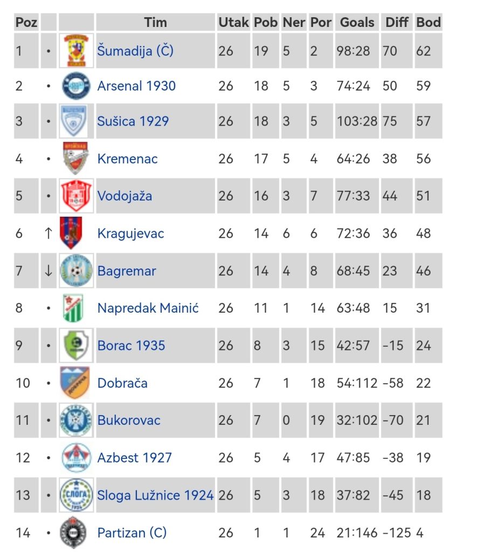Open the Šumadija (Č) team link
The height and width of the screenshot is (552, 477).
pyautogui.click(x=135, y=51)
